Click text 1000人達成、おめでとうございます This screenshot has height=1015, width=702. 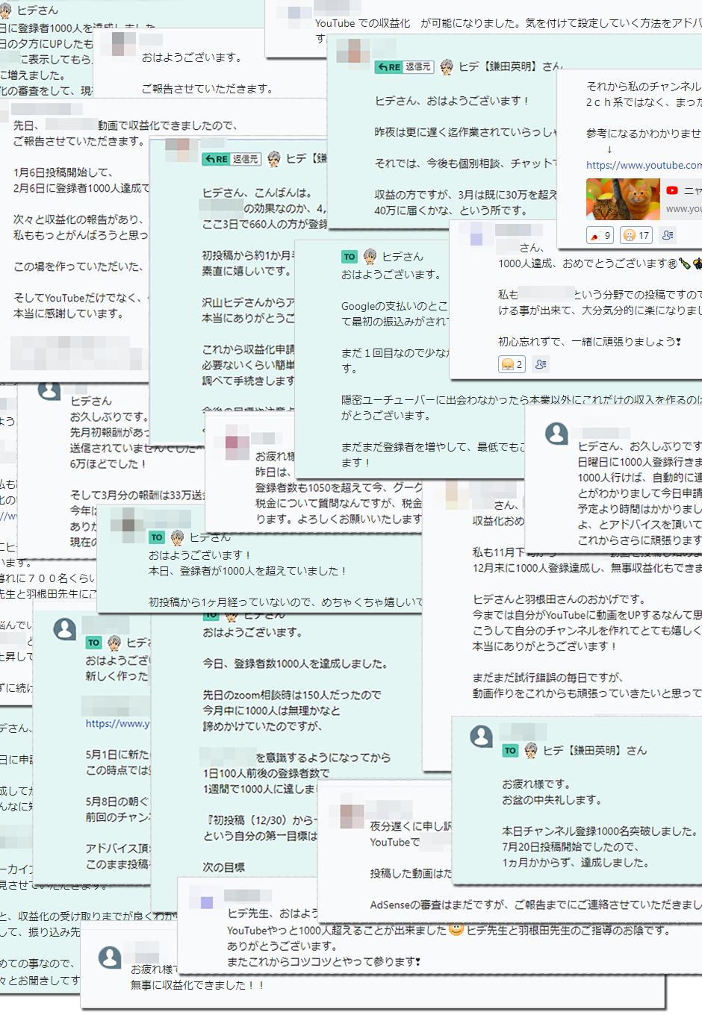(583, 263)
